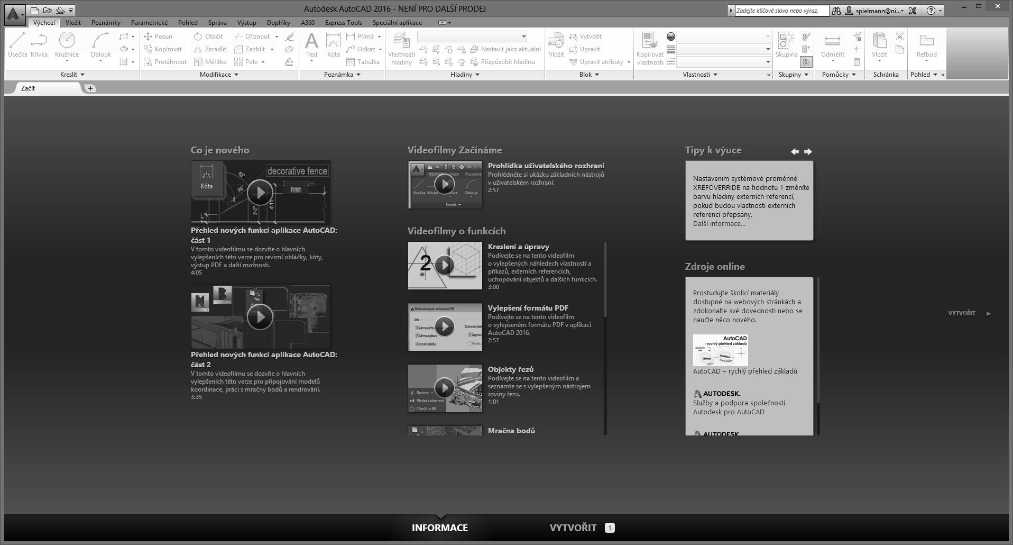This screenshot has width=1013, height=545.
Task: Open the signed-in account dropdown spielmann@ni...
Action: click(x=874, y=11)
